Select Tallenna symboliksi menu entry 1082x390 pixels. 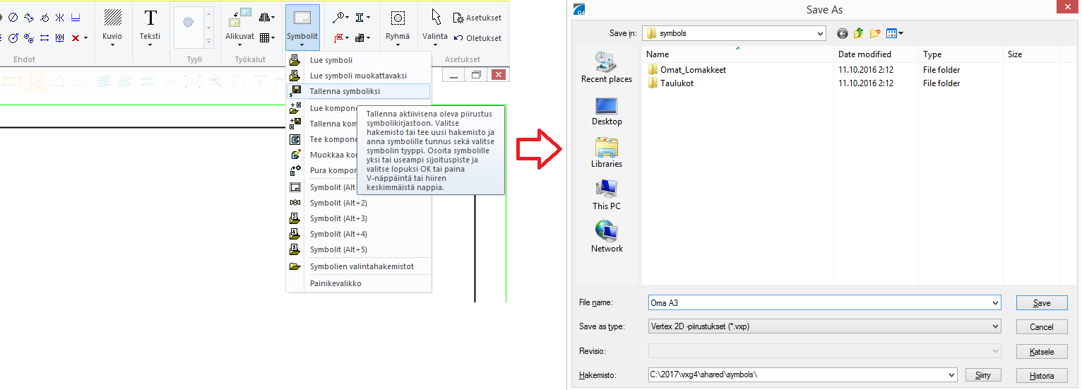click(358, 91)
